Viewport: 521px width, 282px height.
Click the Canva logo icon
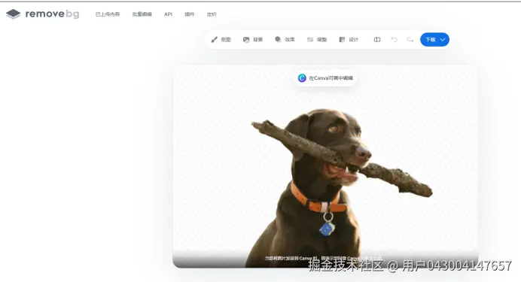pos(302,78)
